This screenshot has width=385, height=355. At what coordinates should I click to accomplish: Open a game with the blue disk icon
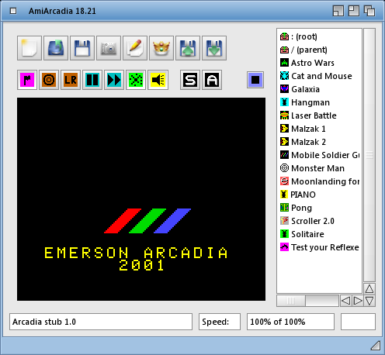(x=56, y=48)
